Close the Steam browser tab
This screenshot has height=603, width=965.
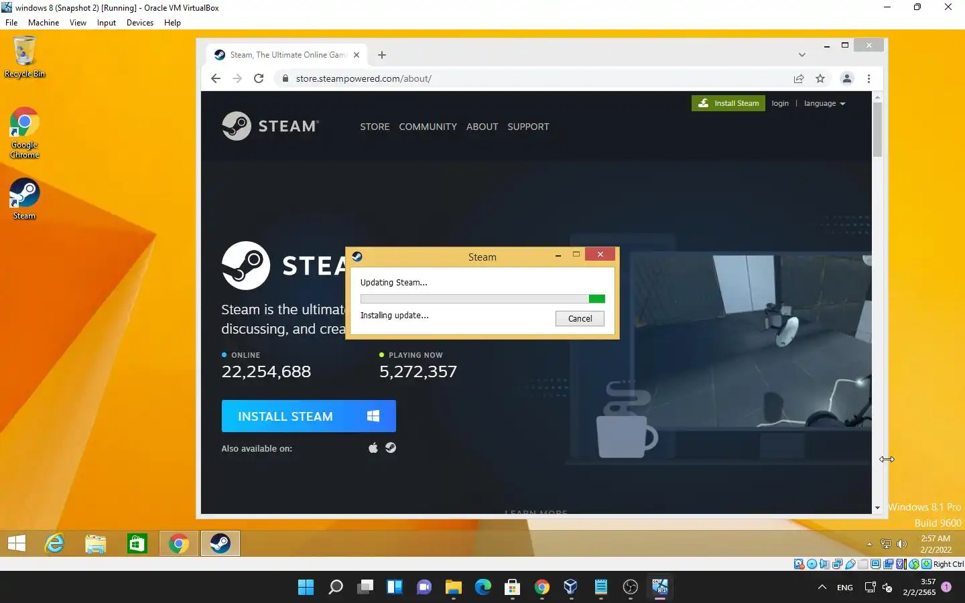(x=357, y=55)
